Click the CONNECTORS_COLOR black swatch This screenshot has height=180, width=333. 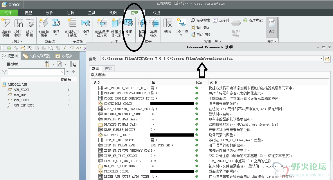point(172,104)
